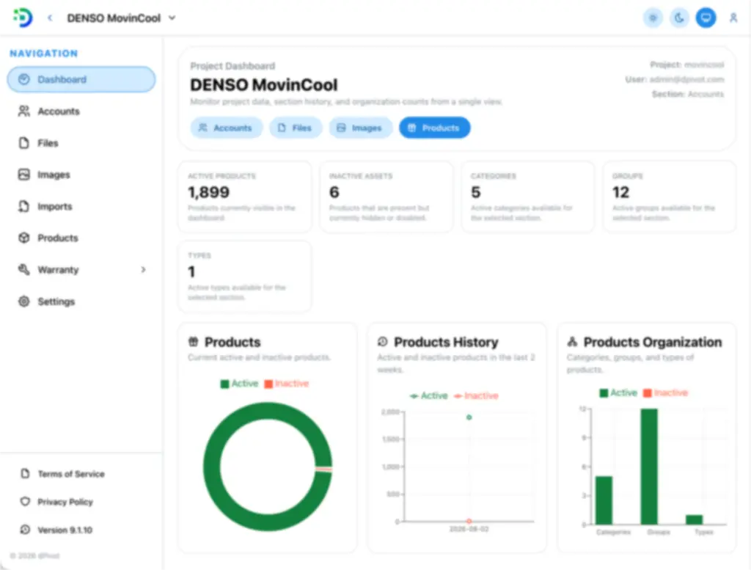Click the Warranty wrench icon

pos(24,270)
